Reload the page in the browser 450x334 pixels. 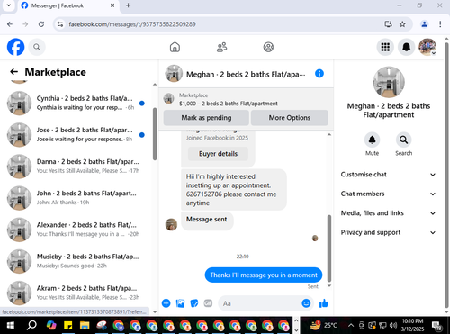(41, 24)
